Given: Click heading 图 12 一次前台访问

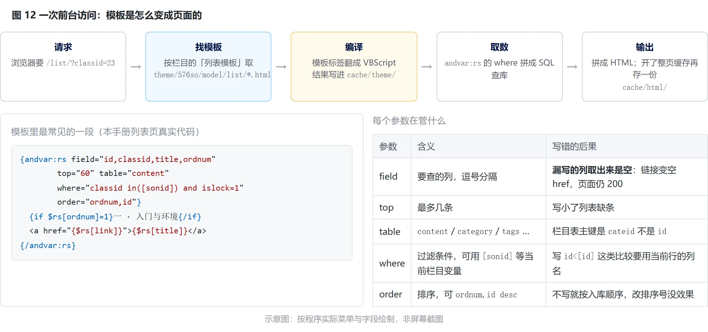Looking at the screenshot, I should pyautogui.click(x=107, y=15).
